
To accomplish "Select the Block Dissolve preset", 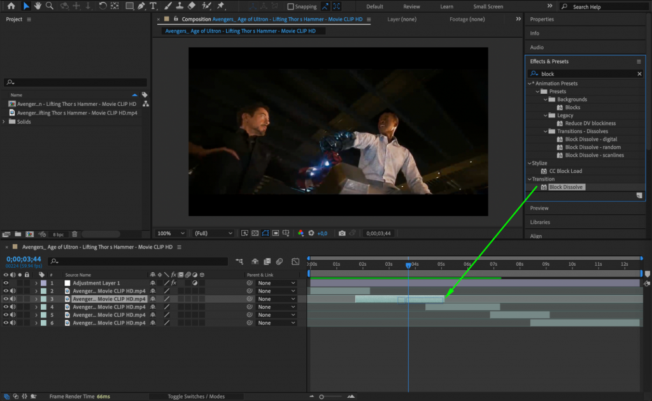I will click(566, 187).
